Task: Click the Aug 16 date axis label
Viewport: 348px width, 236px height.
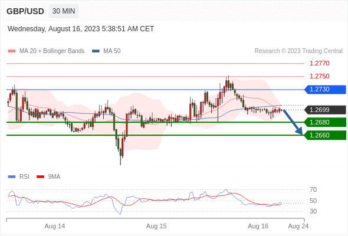Action: (258, 226)
